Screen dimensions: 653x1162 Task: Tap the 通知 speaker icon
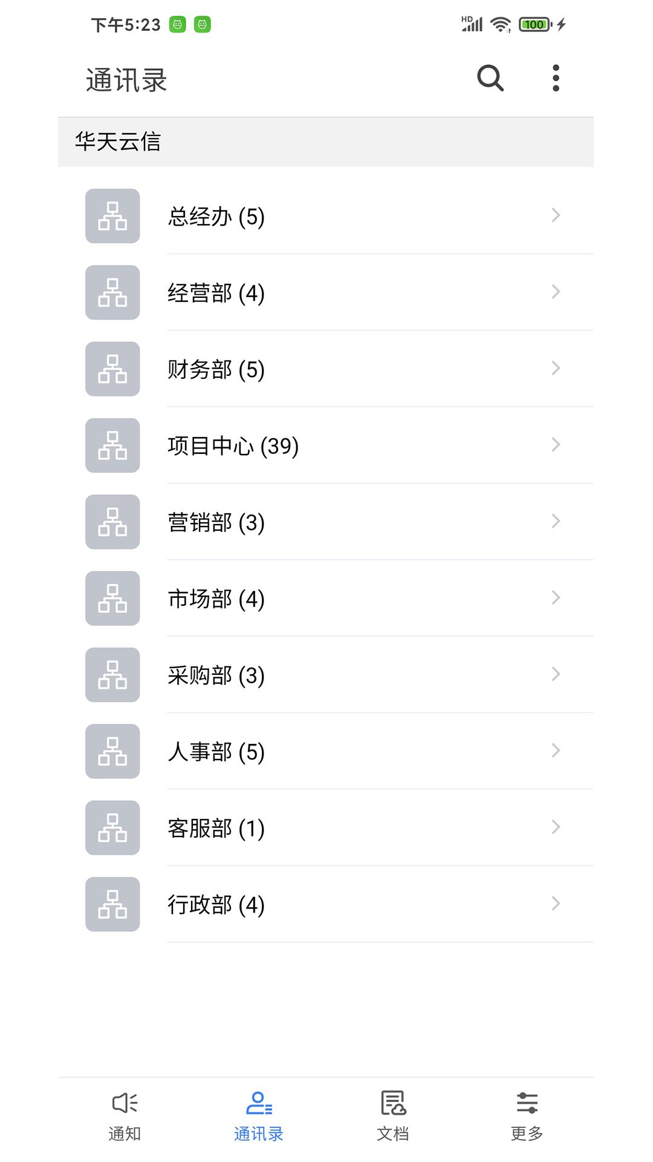tap(125, 1103)
